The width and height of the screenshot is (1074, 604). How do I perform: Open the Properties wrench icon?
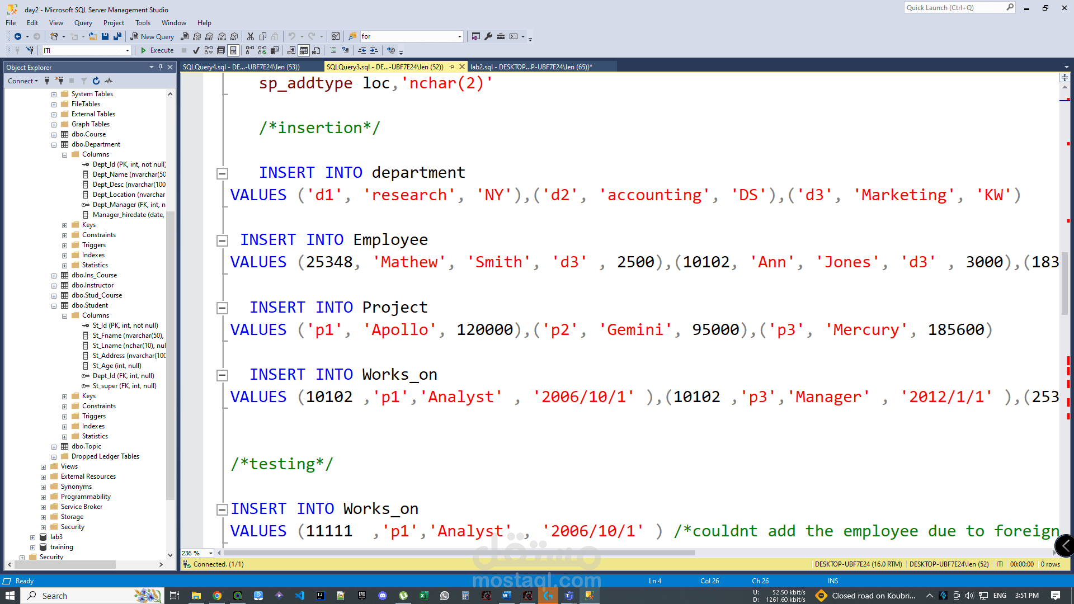pyautogui.click(x=488, y=36)
